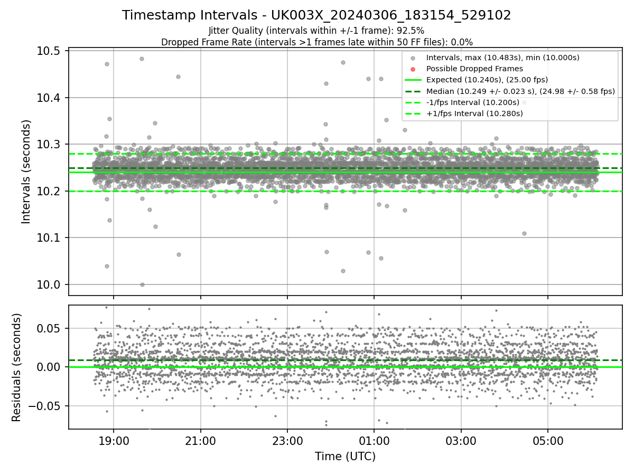Image resolution: width=634 pixels, height=475 pixels.
Task: Click the dashed green line sample beside +1/fps Interval
Action: click(413, 114)
